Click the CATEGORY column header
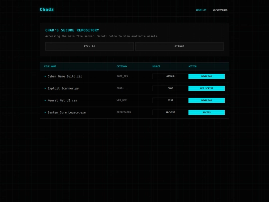Image resolution: width=269 pixels, height=202 pixels. [x=122, y=66]
